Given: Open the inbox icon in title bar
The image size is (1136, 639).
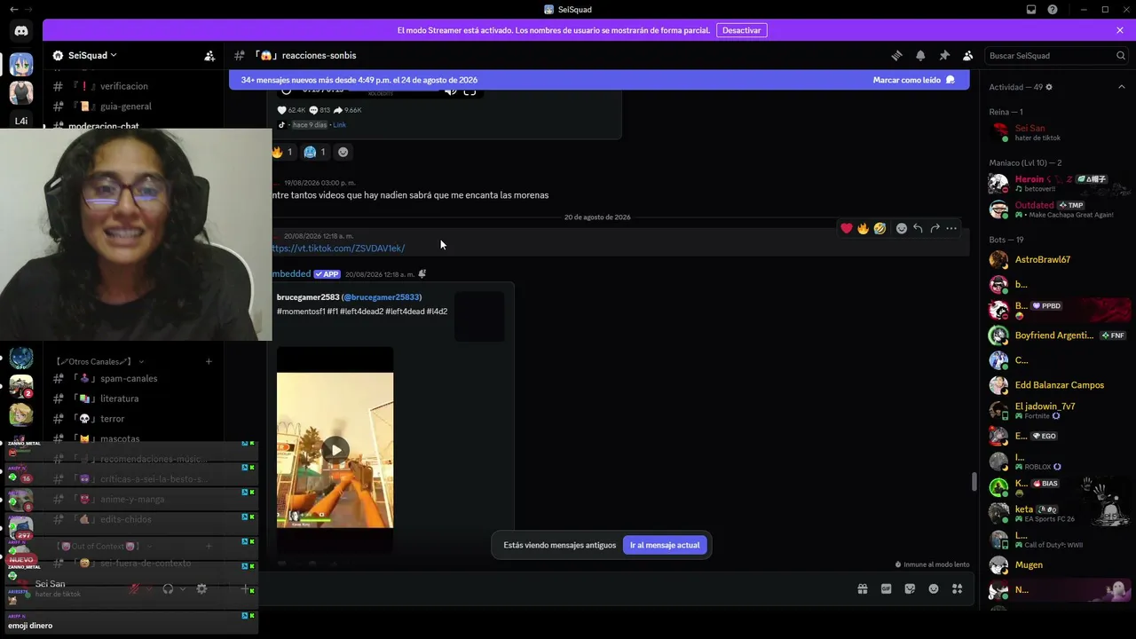Looking at the screenshot, I should click(1031, 10).
